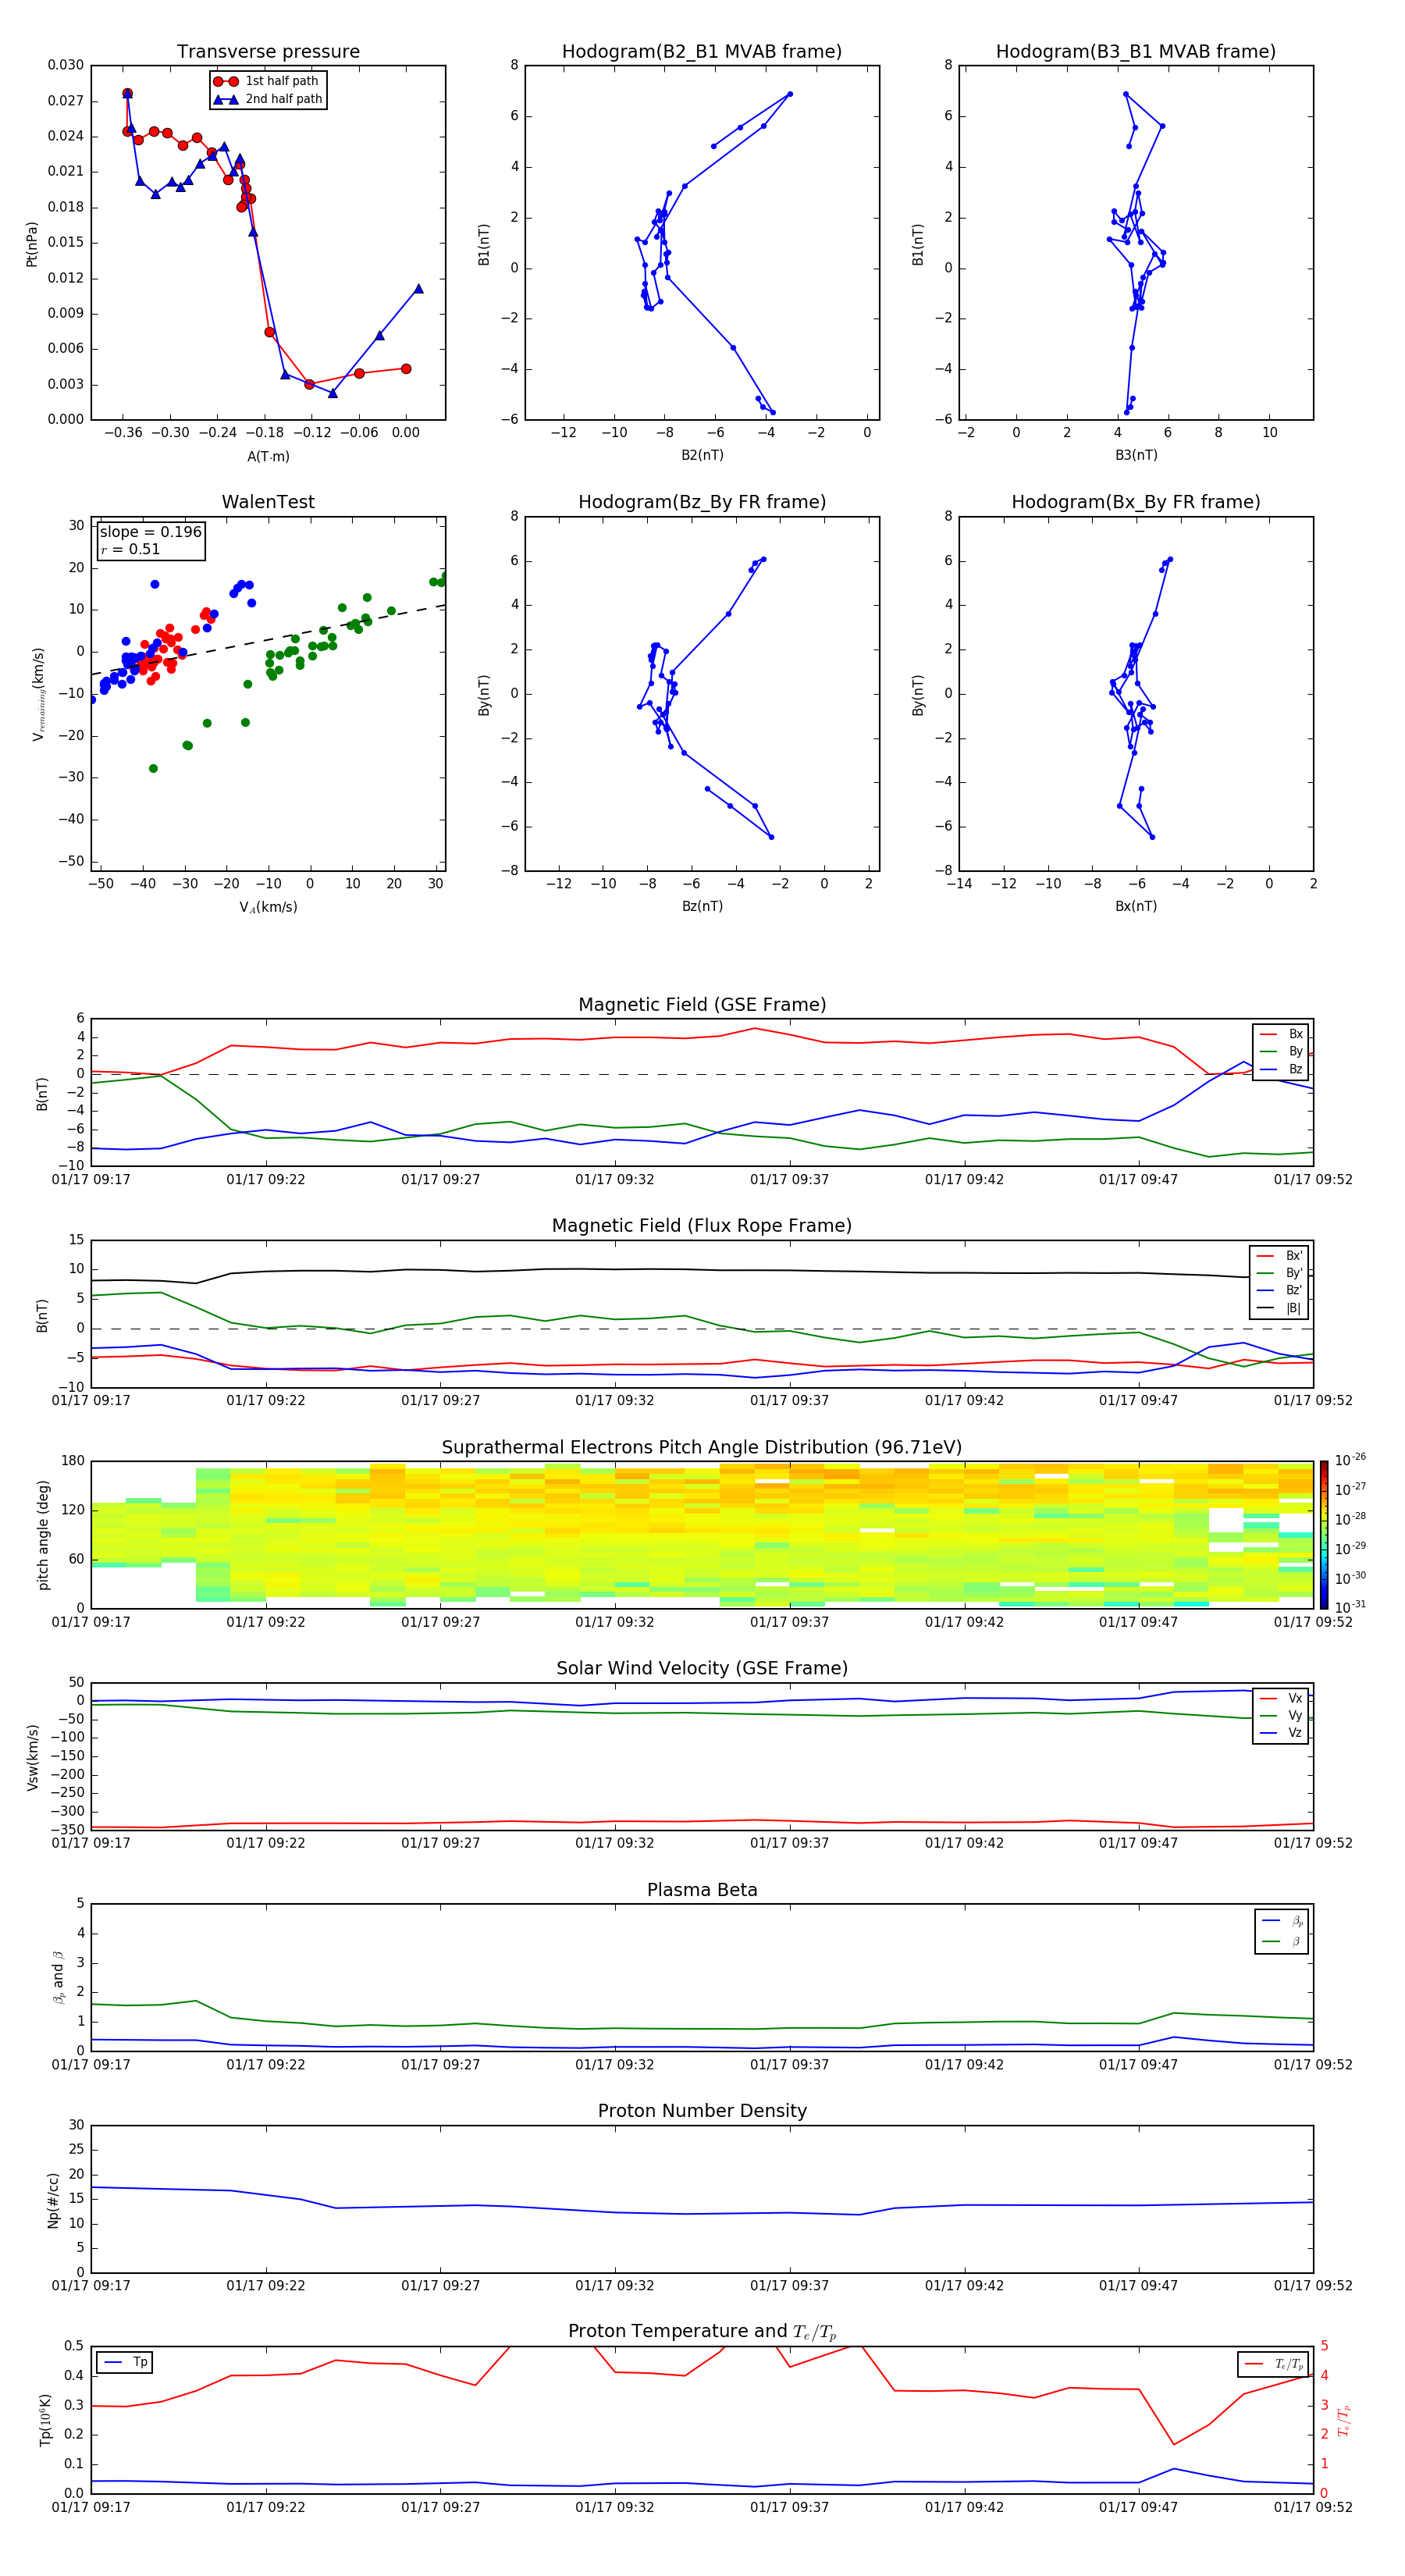The width and height of the screenshot is (1405, 2576).
Task: Click 'By' legend entry in GSE magnetic field plot
Action: point(1282,1051)
